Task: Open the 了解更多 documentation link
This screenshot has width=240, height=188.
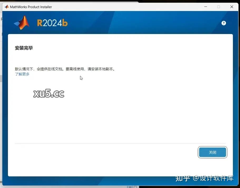Action: (x=22, y=74)
